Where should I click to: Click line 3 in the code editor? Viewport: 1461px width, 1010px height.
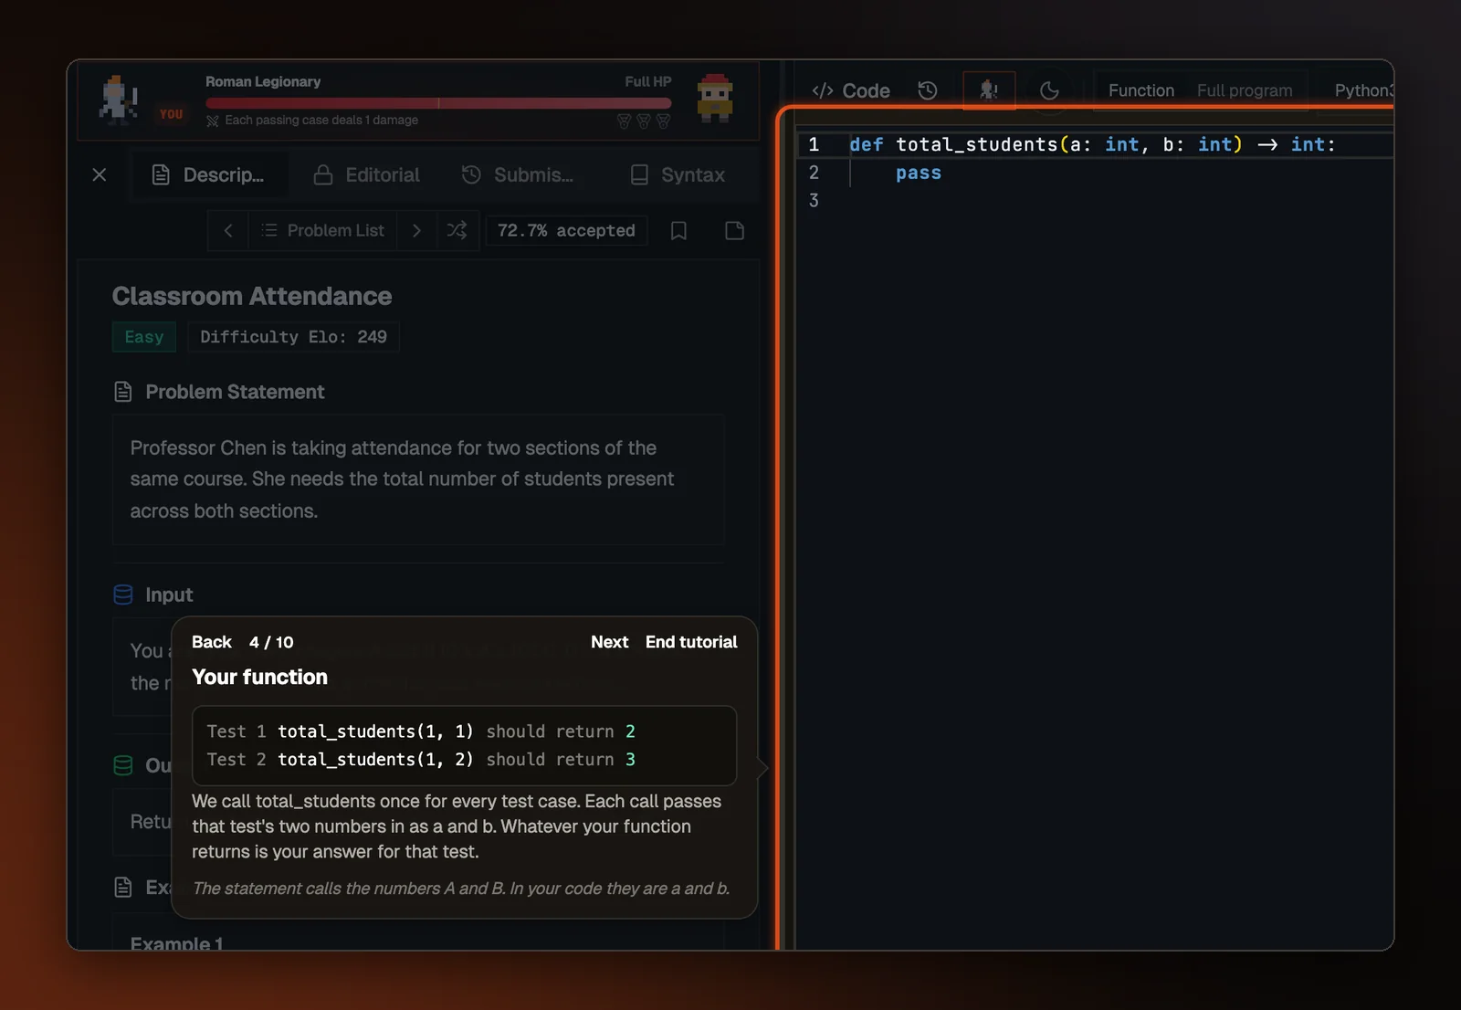pos(1096,201)
